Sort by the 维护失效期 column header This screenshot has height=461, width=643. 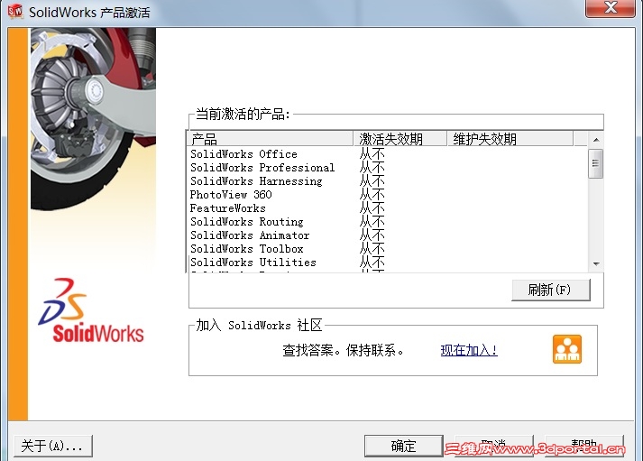pyautogui.click(x=510, y=139)
